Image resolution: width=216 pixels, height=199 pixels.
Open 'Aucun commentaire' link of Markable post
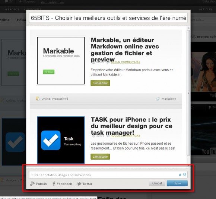coord(126,62)
